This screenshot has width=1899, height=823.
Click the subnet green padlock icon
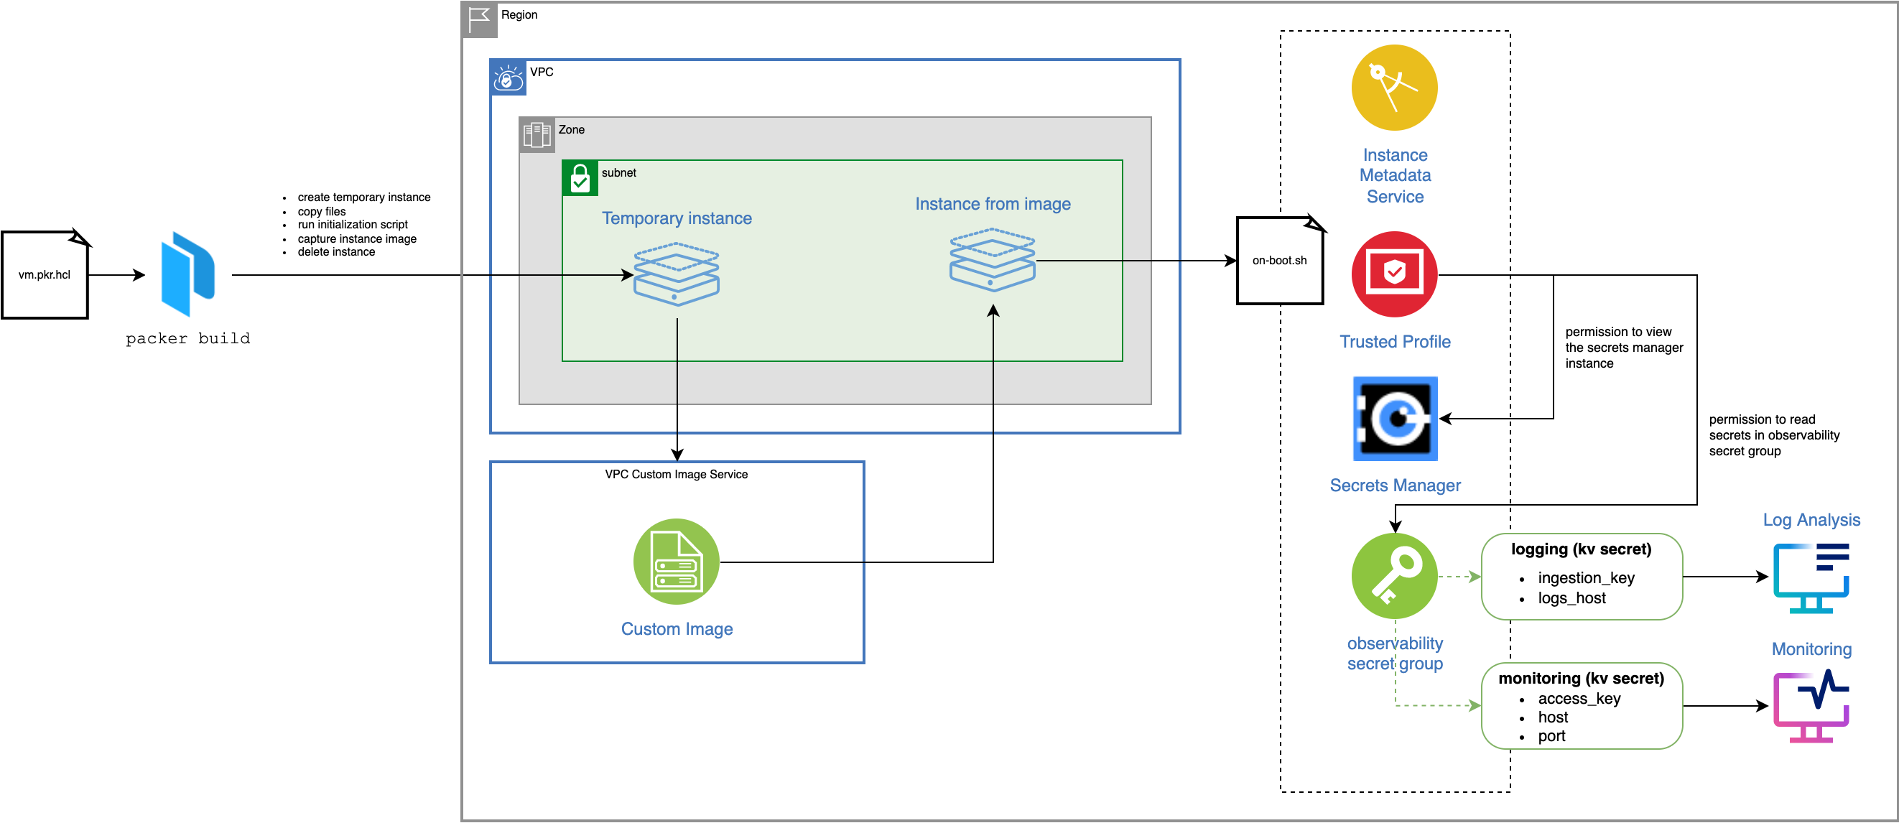point(580,177)
